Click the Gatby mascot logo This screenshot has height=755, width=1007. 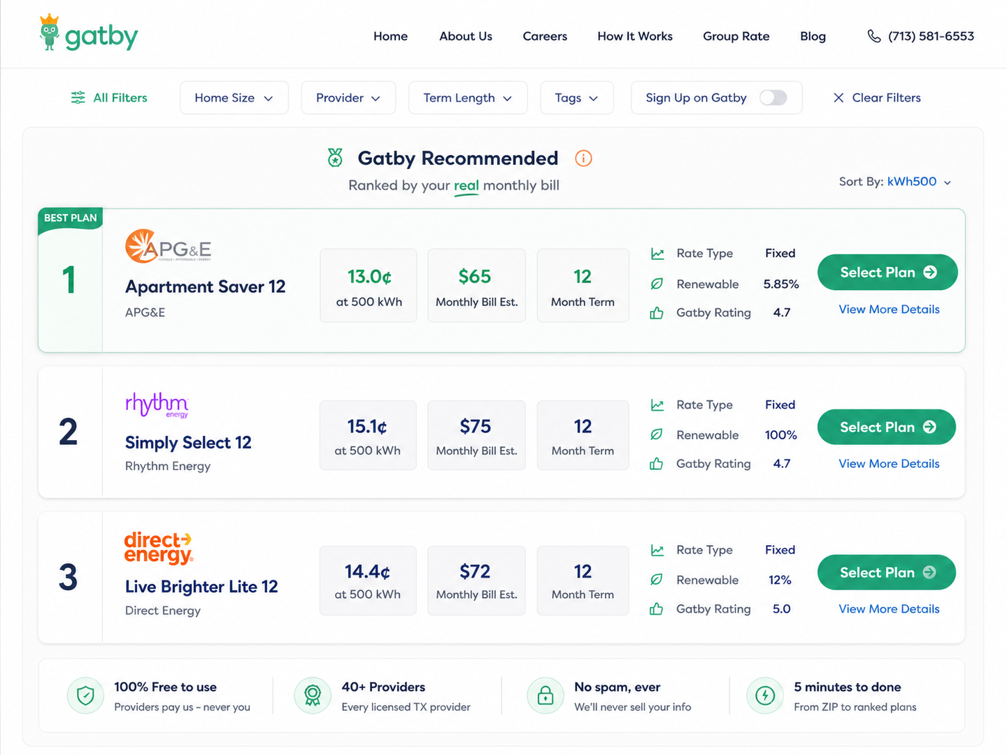(x=49, y=32)
